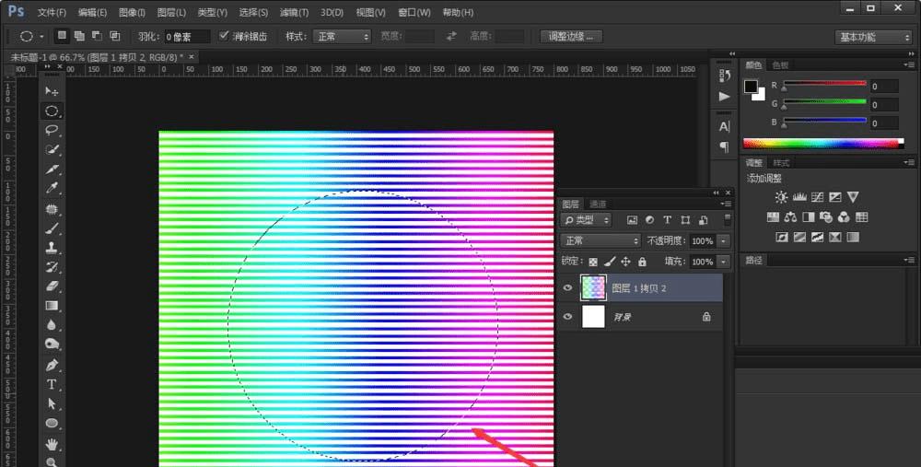The height and width of the screenshot is (467, 921).
Task: Hide the 图层 1 拷贝 2 layer
Action: (x=567, y=287)
